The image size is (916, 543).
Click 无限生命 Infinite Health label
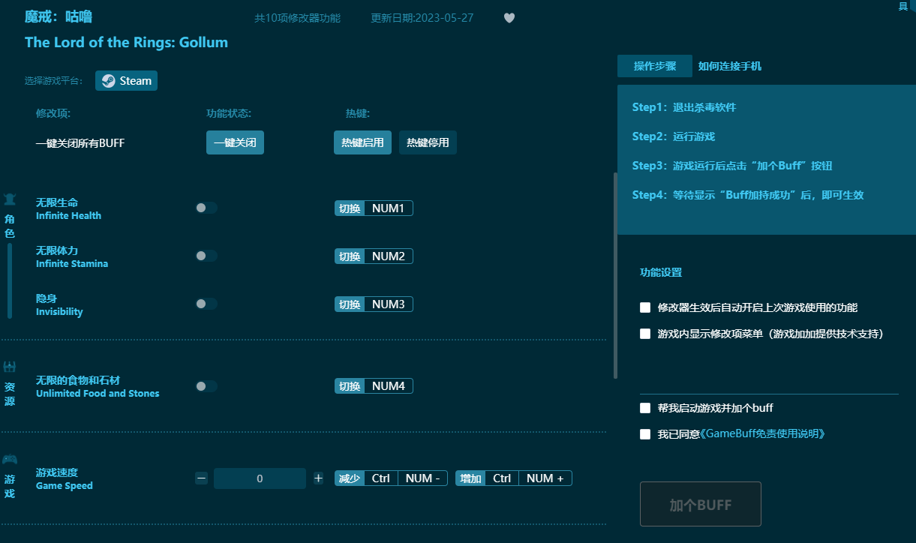click(x=68, y=208)
